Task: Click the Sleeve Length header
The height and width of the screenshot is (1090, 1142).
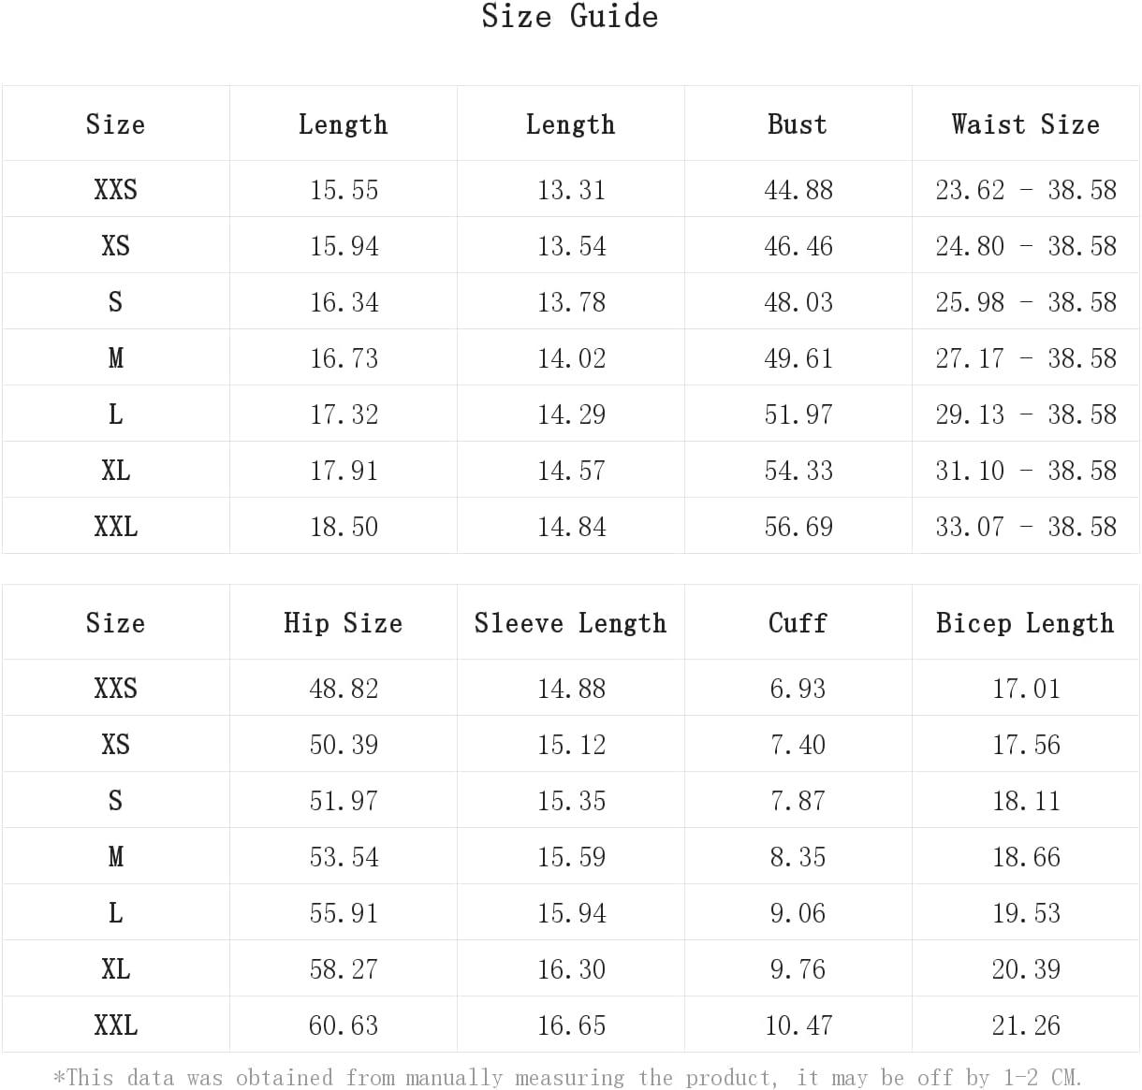Action: [570, 623]
